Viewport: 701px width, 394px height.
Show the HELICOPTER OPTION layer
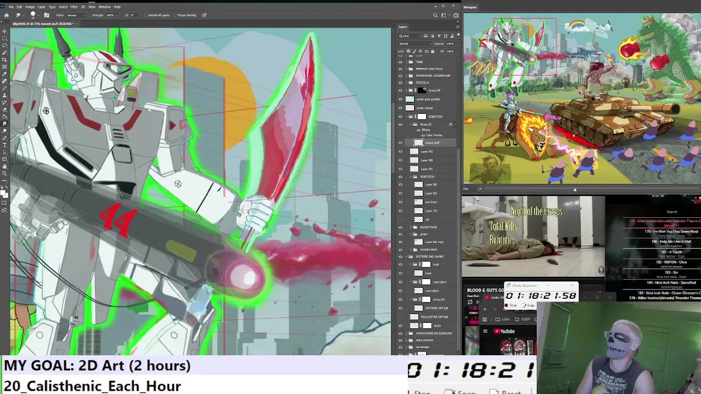pos(400,317)
